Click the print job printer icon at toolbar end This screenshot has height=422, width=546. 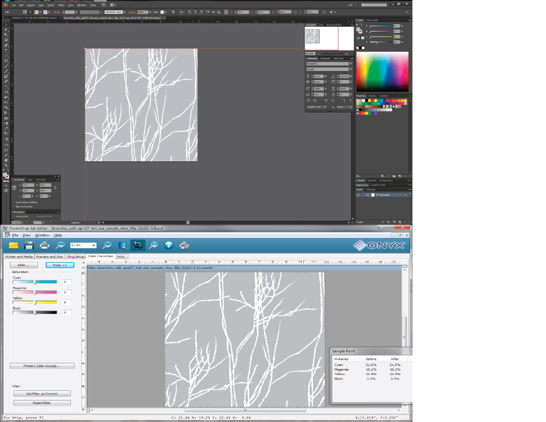(x=184, y=245)
